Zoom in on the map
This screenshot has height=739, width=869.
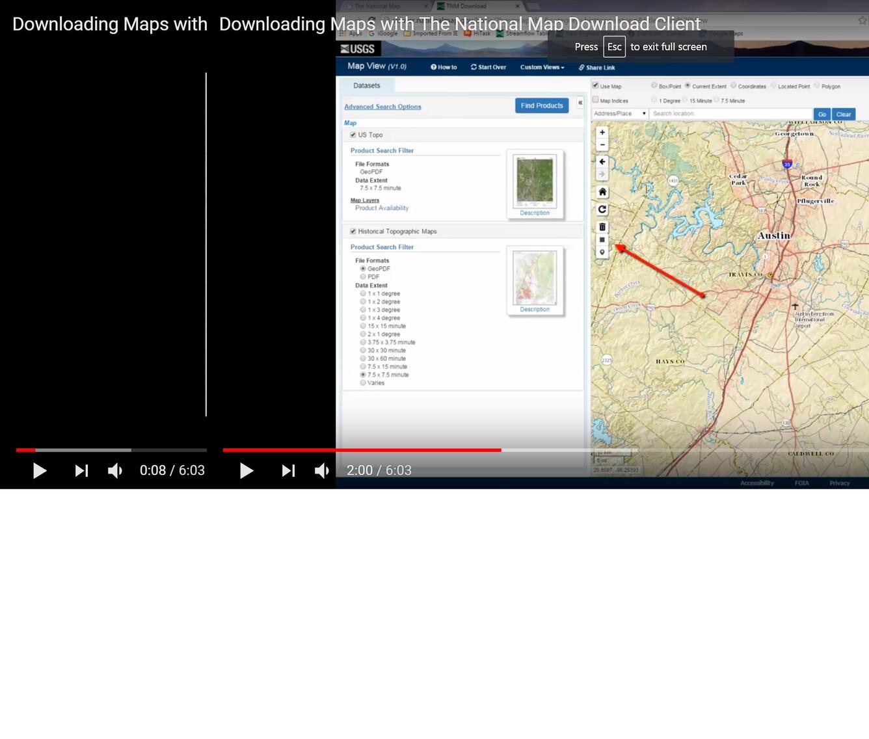[602, 132]
